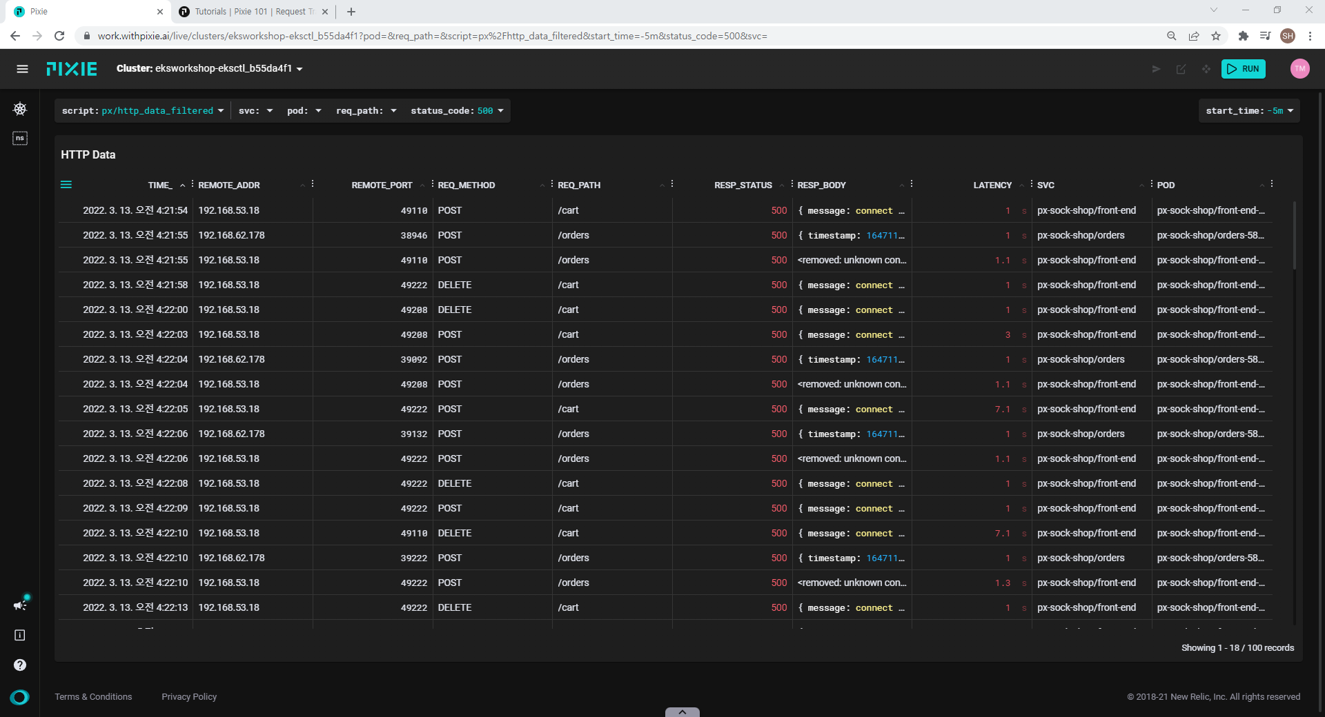Click the greyed execute arrow icon in the Pixie top bar
This screenshot has height=717, width=1325.
click(x=1157, y=69)
